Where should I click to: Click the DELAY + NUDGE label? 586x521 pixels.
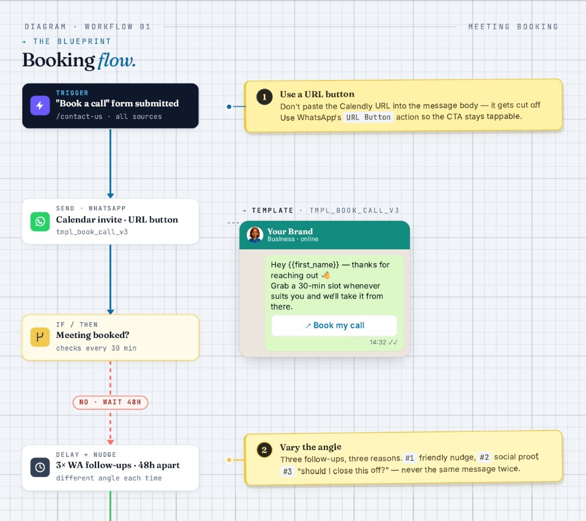tap(86, 455)
